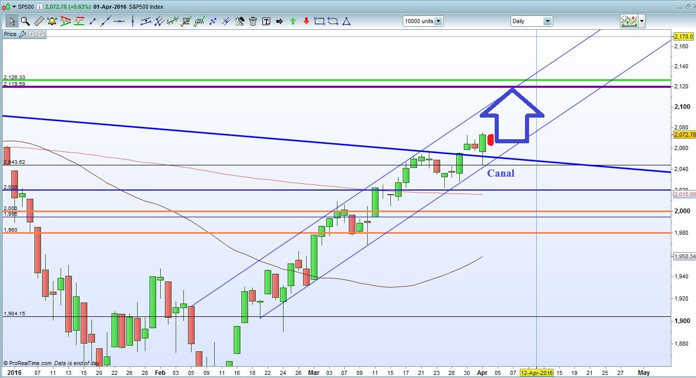Open Price panel wrench settings
The height and width of the screenshot is (378, 696).
(x=21, y=34)
